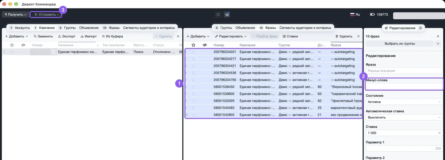Switch language using the Ru selector
This screenshot has height=160, width=445.
355,15
